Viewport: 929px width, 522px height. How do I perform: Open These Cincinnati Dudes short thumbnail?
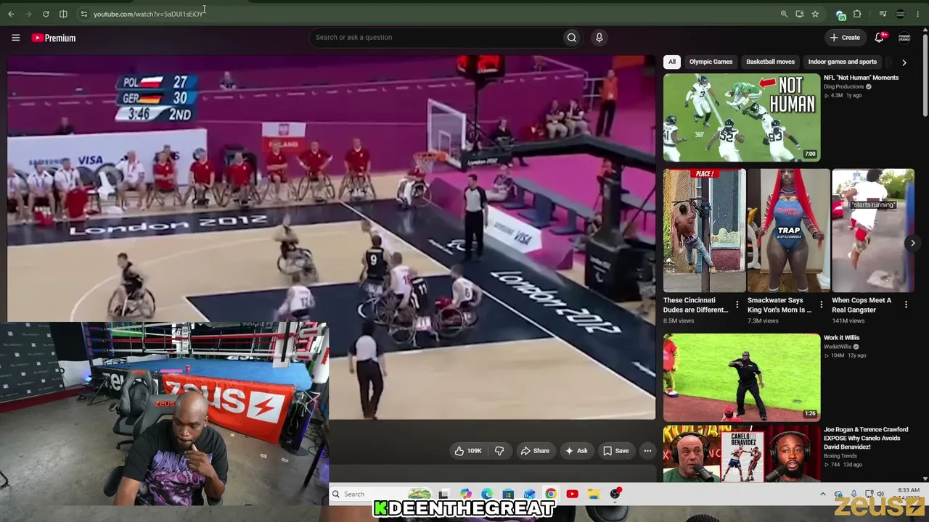coord(704,231)
